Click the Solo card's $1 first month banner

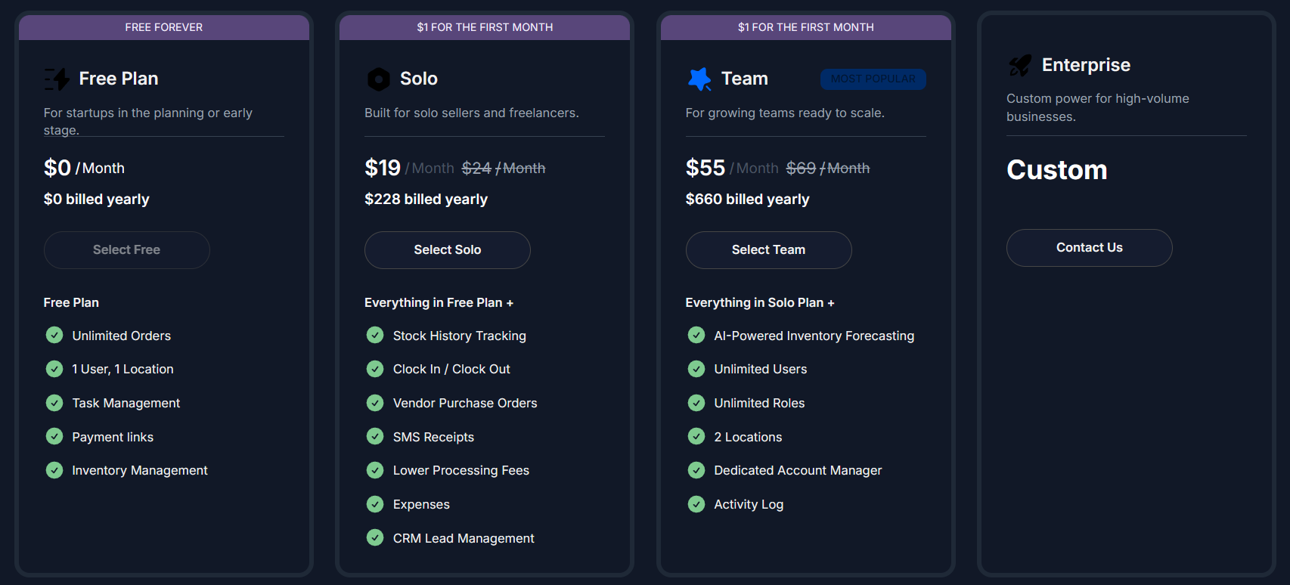click(485, 27)
